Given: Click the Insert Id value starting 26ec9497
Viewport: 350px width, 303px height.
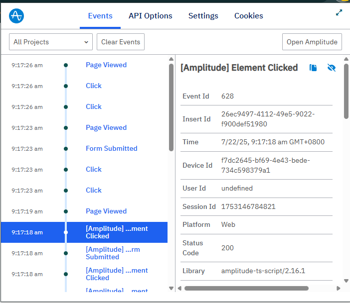Looking at the screenshot, I should click(268, 119).
